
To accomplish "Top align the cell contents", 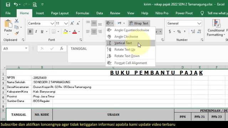I will click(88, 23).
